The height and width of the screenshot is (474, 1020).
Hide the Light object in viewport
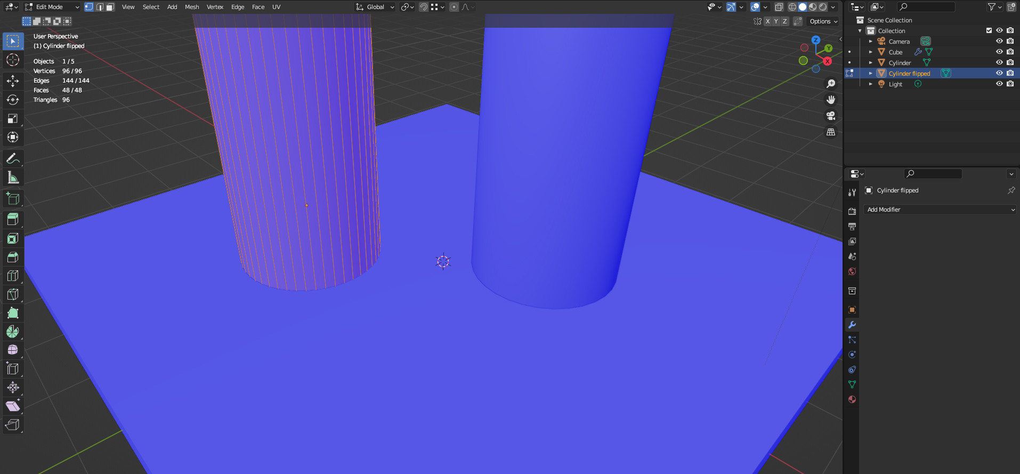(x=999, y=84)
